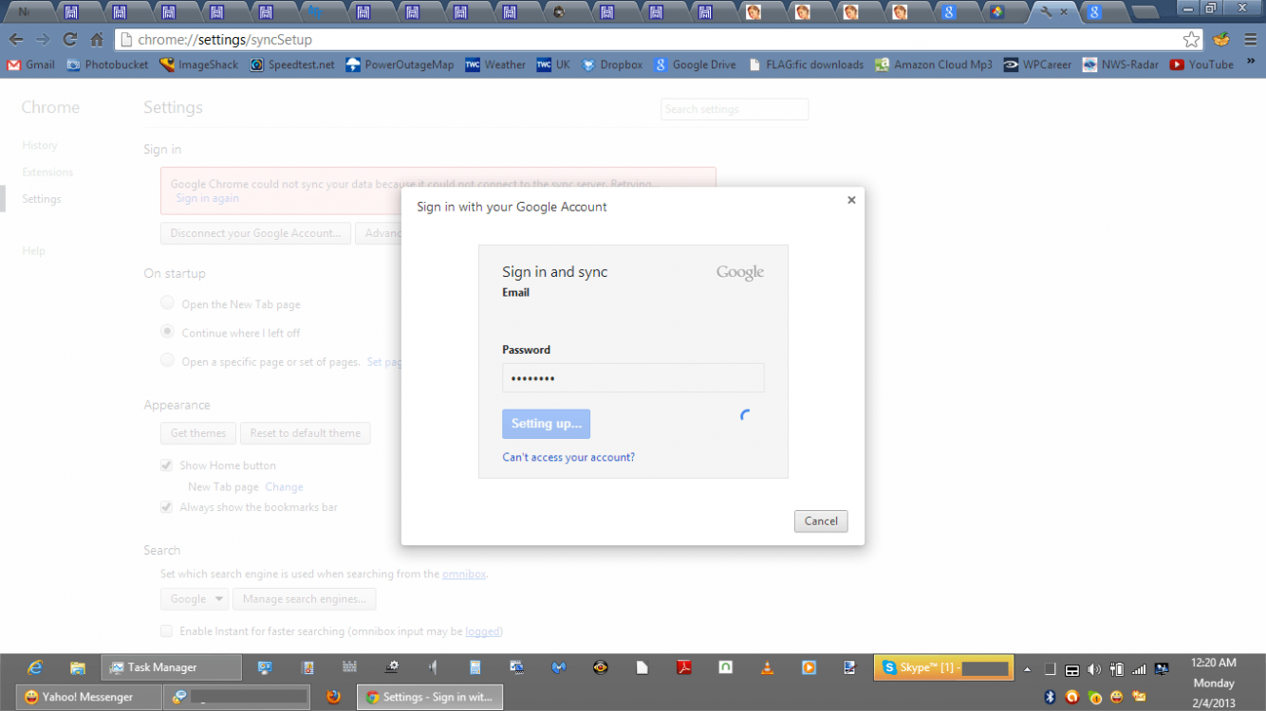Open File Explorer folder icon in taskbar
The width and height of the screenshot is (1266, 711).
point(78,667)
